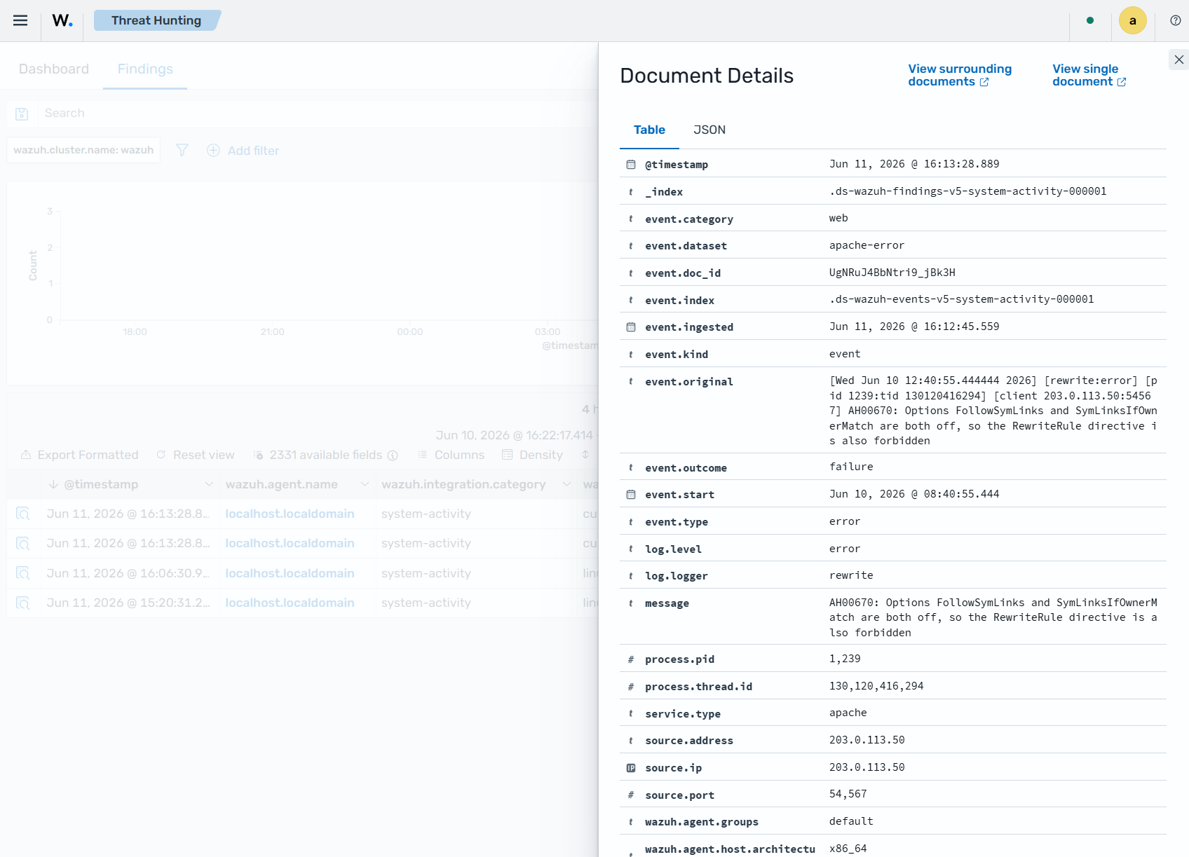Inspect document in row Jun 11 16:06:30.9

[22, 573]
